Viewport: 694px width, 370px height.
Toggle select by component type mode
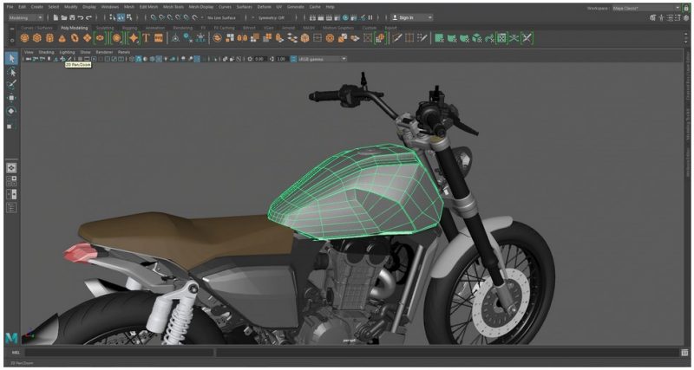[x=129, y=17]
